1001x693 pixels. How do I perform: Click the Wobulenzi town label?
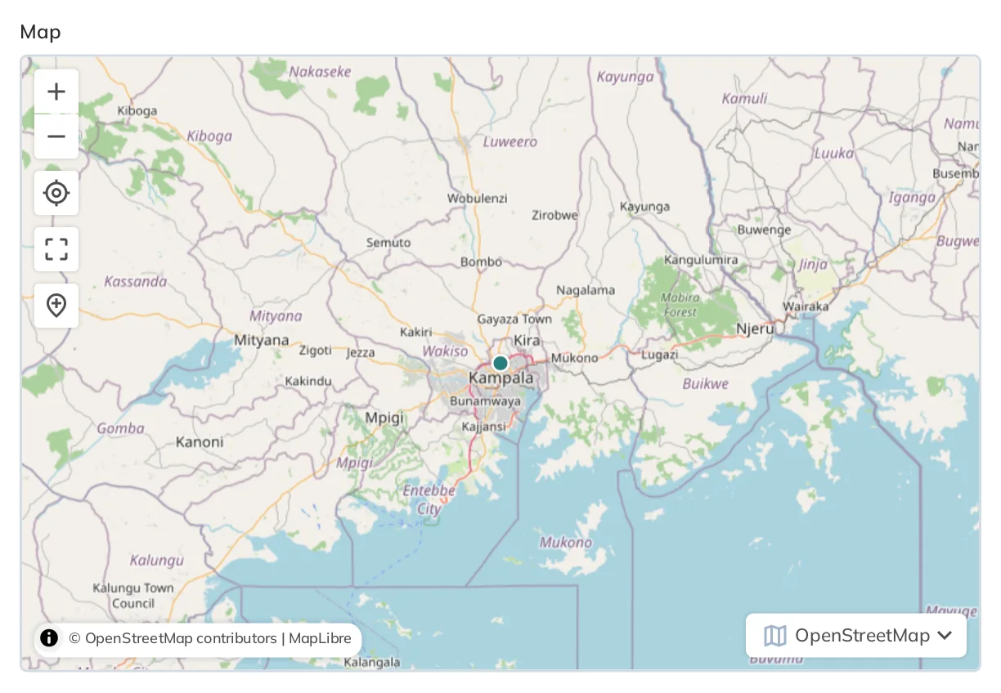click(478, 198)
